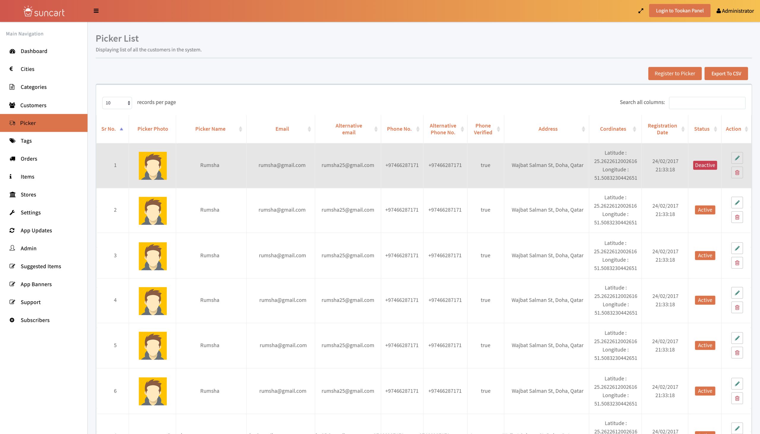This screenshot has width=760, height=434.
Task: Click the Support edit icon
Action: (x=12, y=302)
